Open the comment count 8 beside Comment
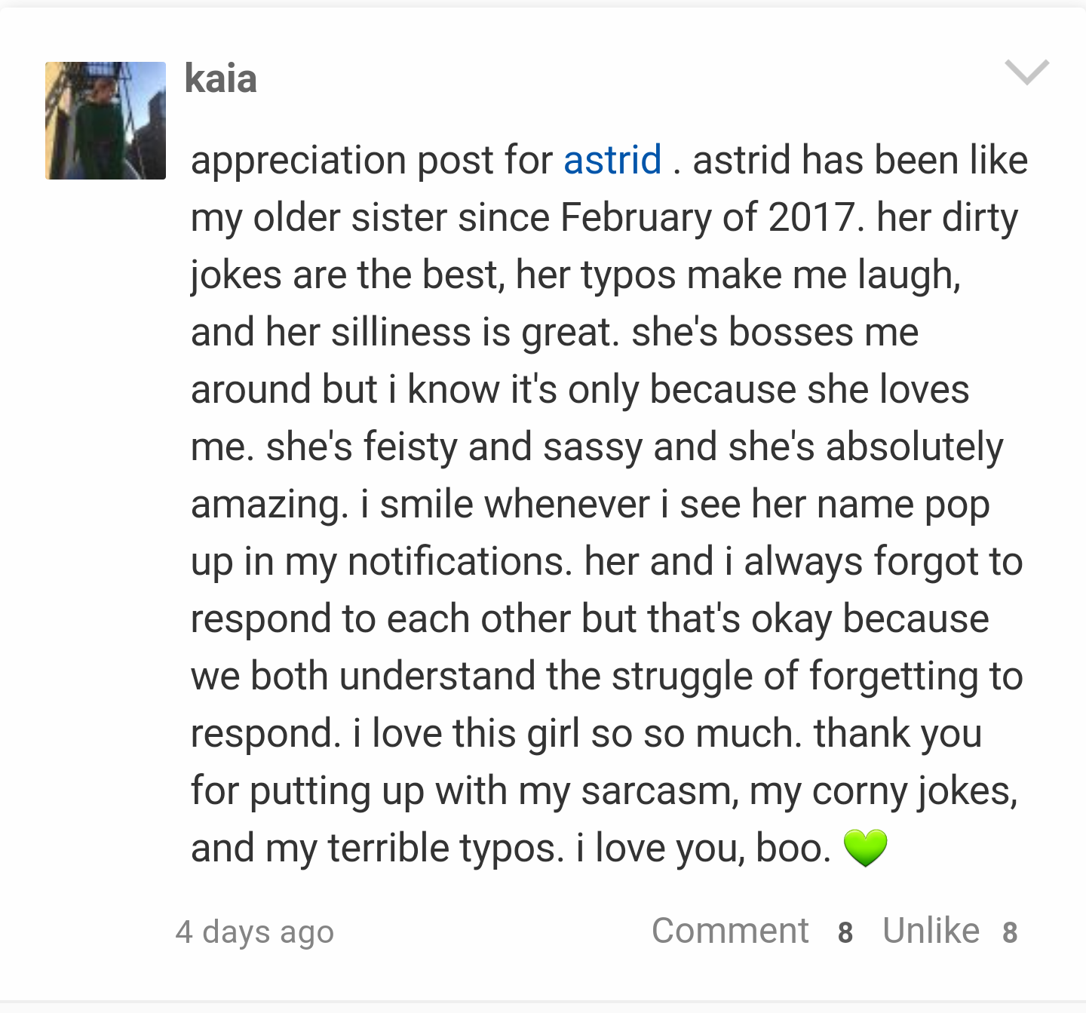The image size is (1086, 1013). [845, 933]
